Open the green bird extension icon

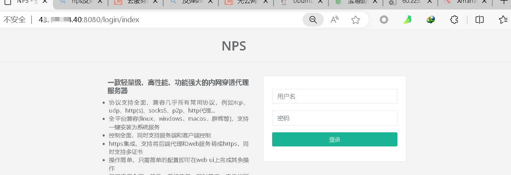coord(407,20)
